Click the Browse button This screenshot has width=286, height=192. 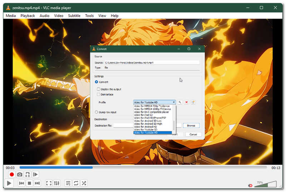click(191, 126)
